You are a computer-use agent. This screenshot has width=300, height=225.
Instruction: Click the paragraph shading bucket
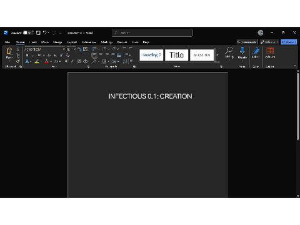94,61
